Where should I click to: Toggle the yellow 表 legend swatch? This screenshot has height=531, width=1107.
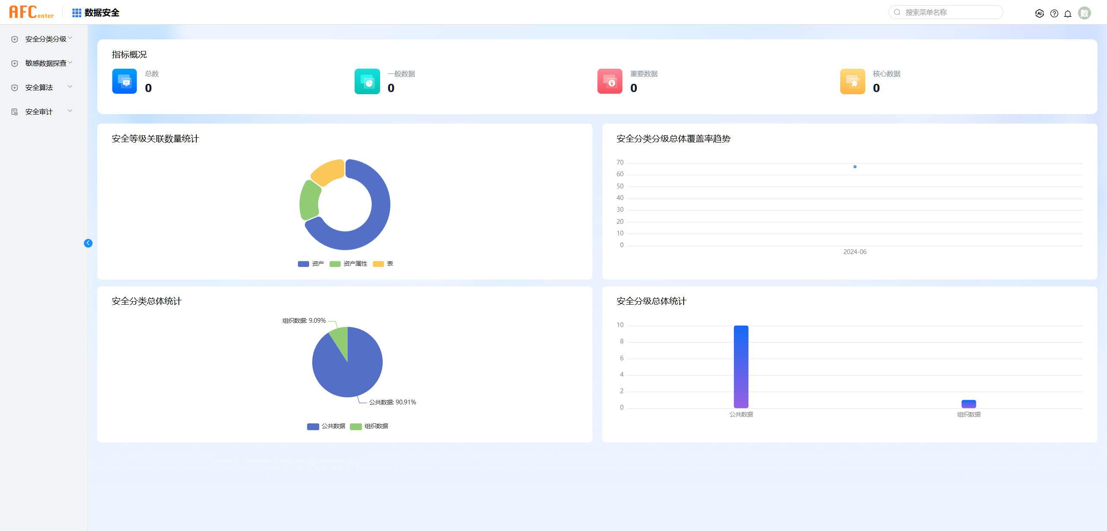click(x=378, y=264)
